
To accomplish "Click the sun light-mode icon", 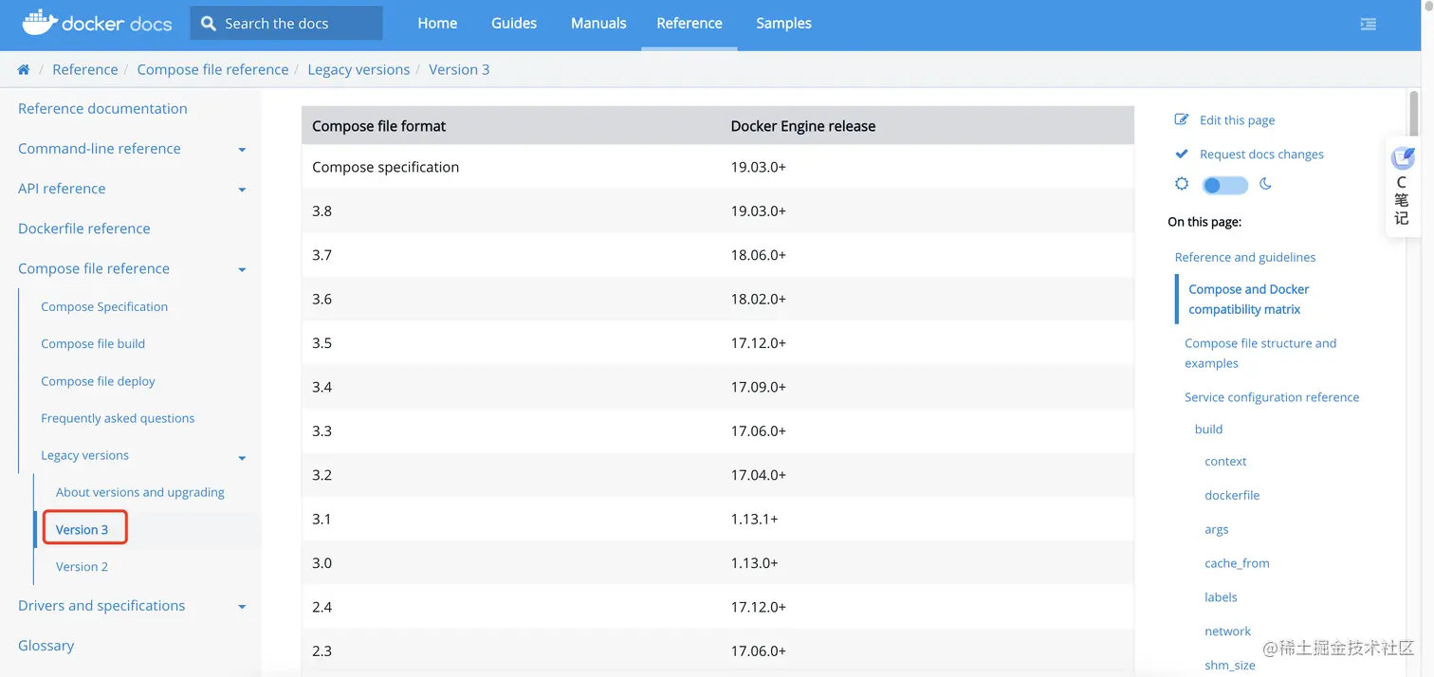I will coord(1182,184).
